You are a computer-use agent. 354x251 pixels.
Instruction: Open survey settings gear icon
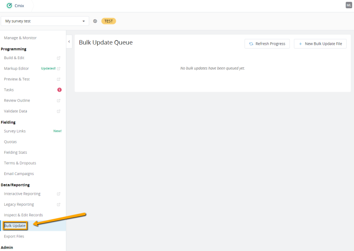(95, 21)
